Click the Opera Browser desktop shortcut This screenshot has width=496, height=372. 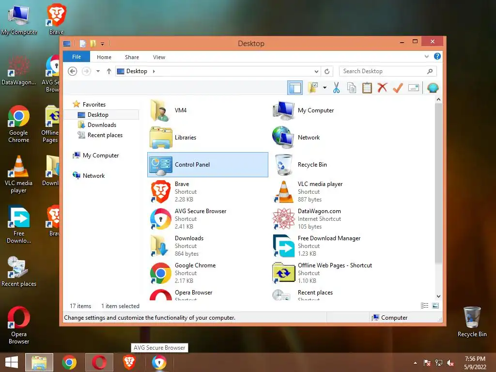tap(19, 325)
